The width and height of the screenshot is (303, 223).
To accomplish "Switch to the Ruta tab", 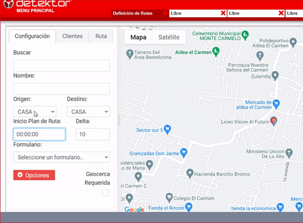I will tap(101, 36).
